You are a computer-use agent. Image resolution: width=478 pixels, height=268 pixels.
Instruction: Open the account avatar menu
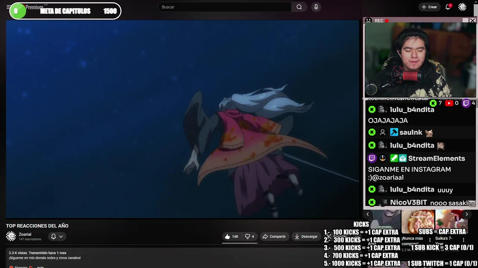point(462,7)
